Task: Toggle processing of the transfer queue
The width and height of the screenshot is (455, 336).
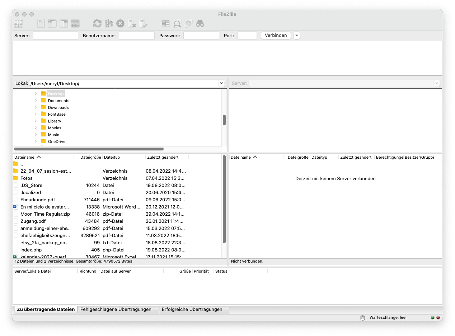Action: click(x=109, y=23)
